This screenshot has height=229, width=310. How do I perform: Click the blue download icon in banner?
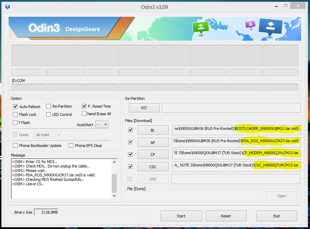(270, 27)
